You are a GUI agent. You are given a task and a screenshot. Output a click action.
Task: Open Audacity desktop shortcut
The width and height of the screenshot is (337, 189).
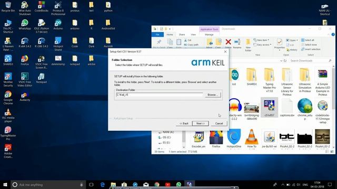[25, 96]
